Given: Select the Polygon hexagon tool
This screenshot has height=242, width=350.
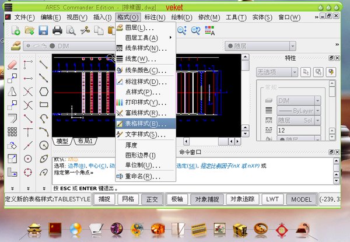Looking at the screenshot, I should (44, 92).
